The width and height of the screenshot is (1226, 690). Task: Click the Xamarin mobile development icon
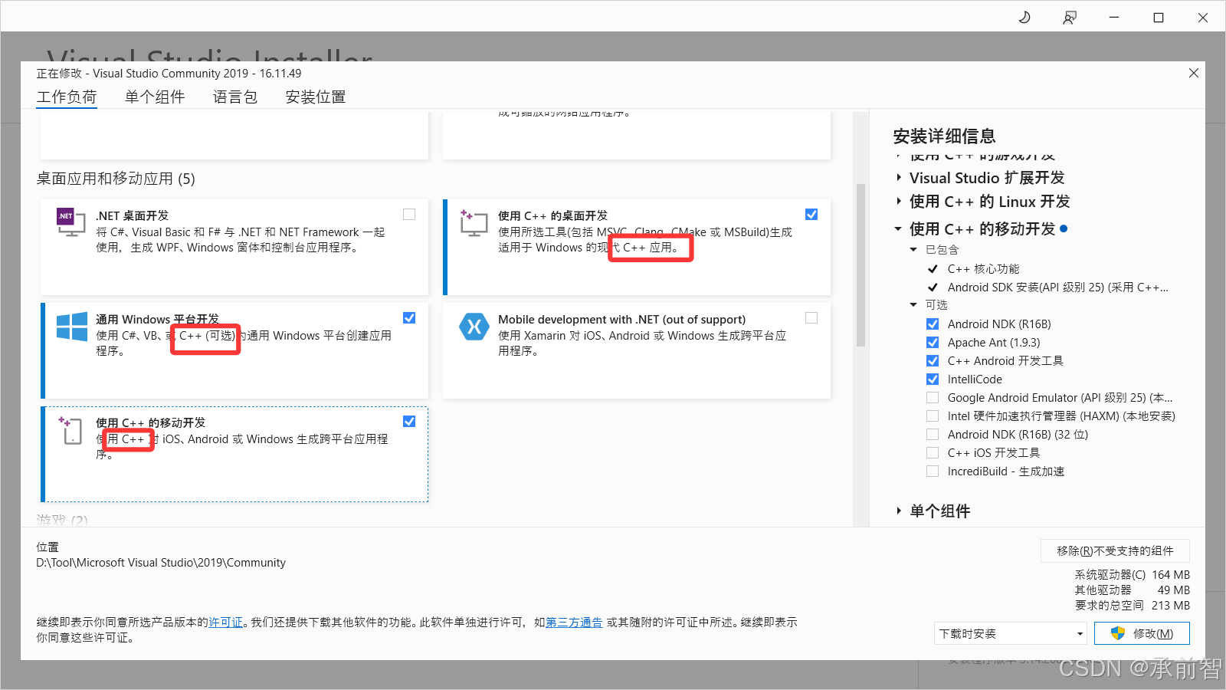point(474,327)
